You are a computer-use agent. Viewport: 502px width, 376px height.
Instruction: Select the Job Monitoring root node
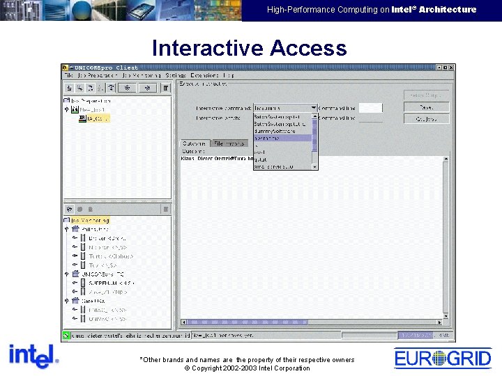pos(90,220)
